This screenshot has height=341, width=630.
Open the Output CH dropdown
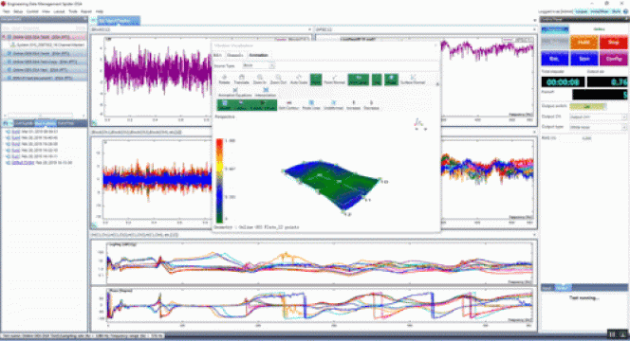598,117
